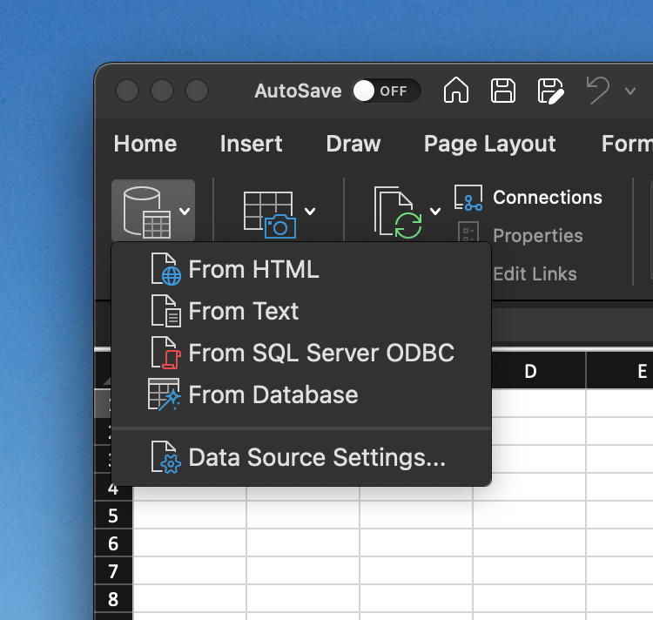Choose From Text menu entry
This screenshot has width=653, height=620.
[301, 311]
